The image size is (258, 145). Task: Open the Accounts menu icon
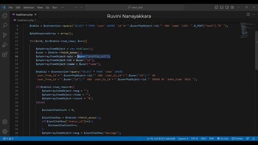[x=5, y=122]
